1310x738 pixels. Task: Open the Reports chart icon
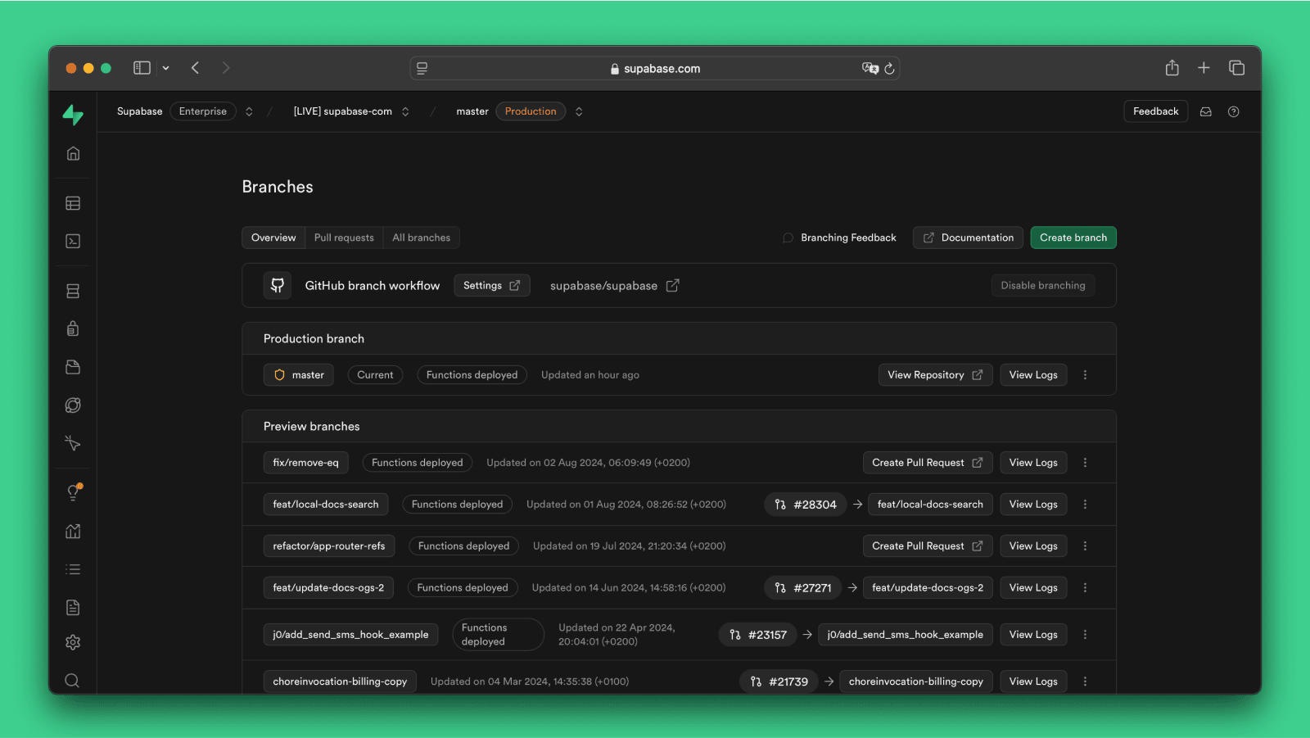(x=73, y=531)
